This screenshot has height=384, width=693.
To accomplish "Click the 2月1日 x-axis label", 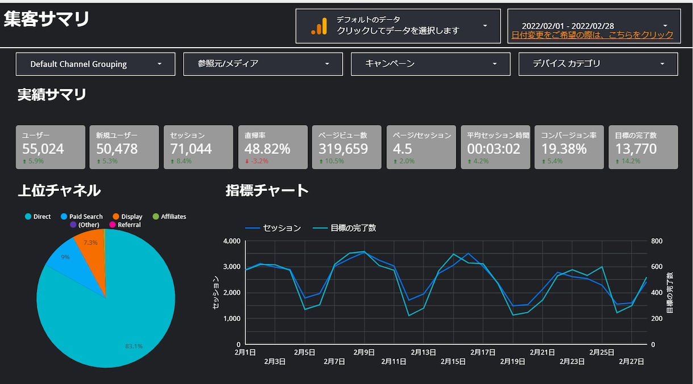I will click(245, 352).
